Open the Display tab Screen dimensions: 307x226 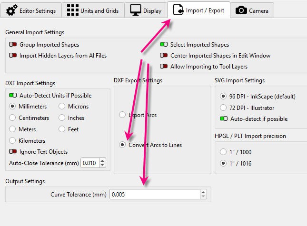tap(146, 10)
